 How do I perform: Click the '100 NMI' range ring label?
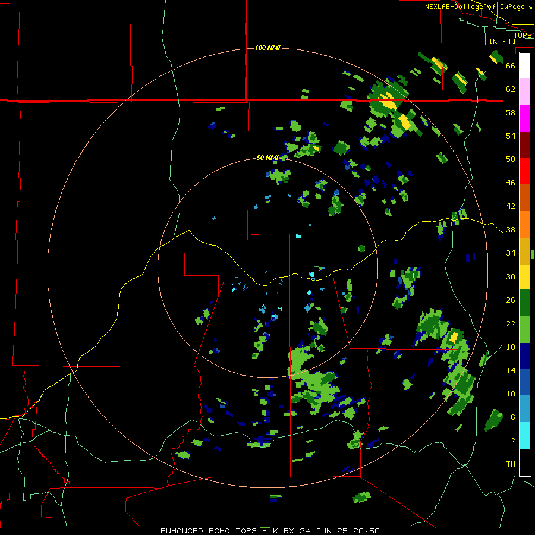coord(267,48)
